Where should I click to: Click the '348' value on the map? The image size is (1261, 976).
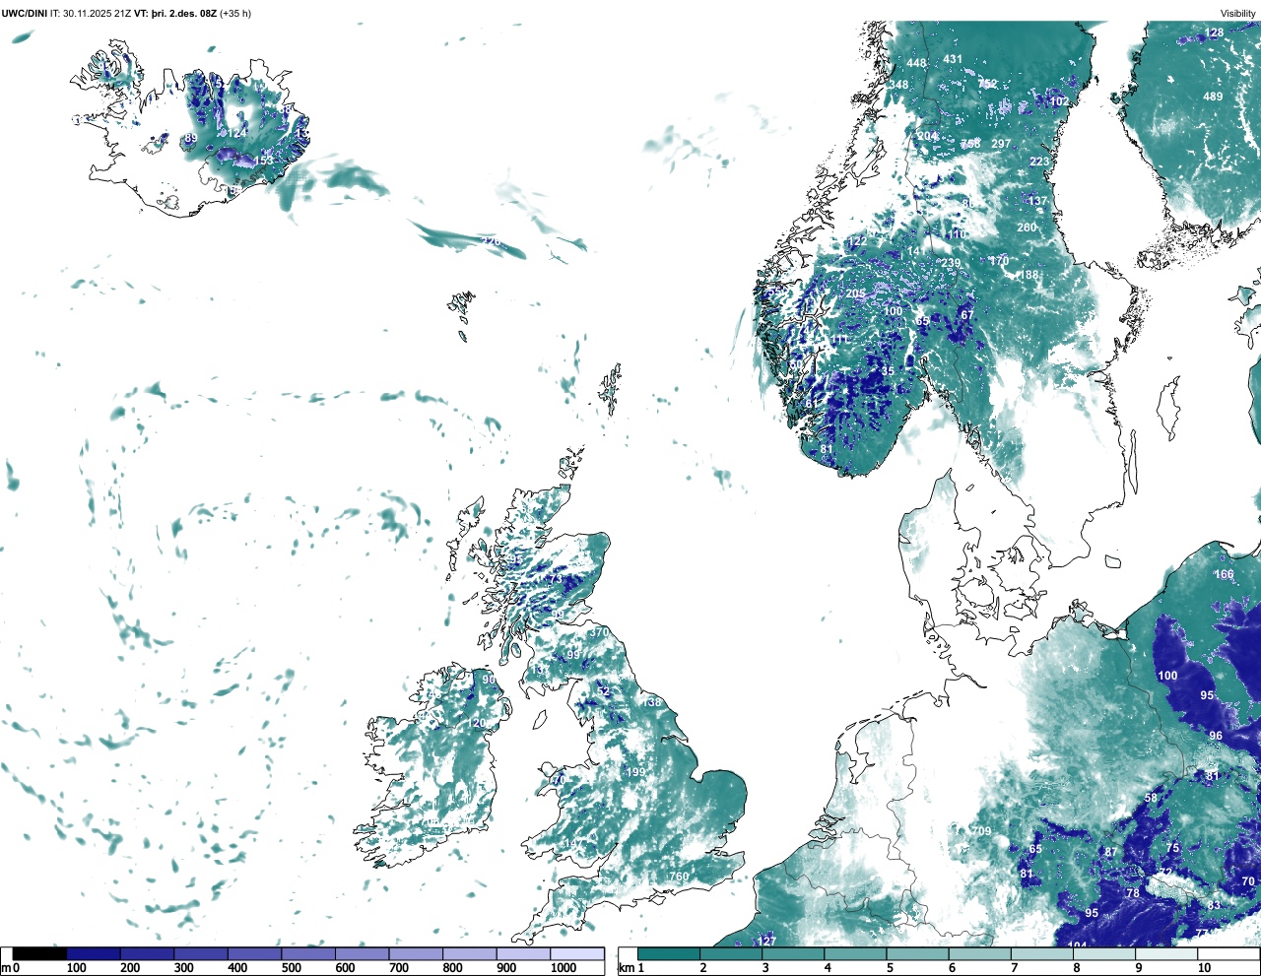coord(898,85)
